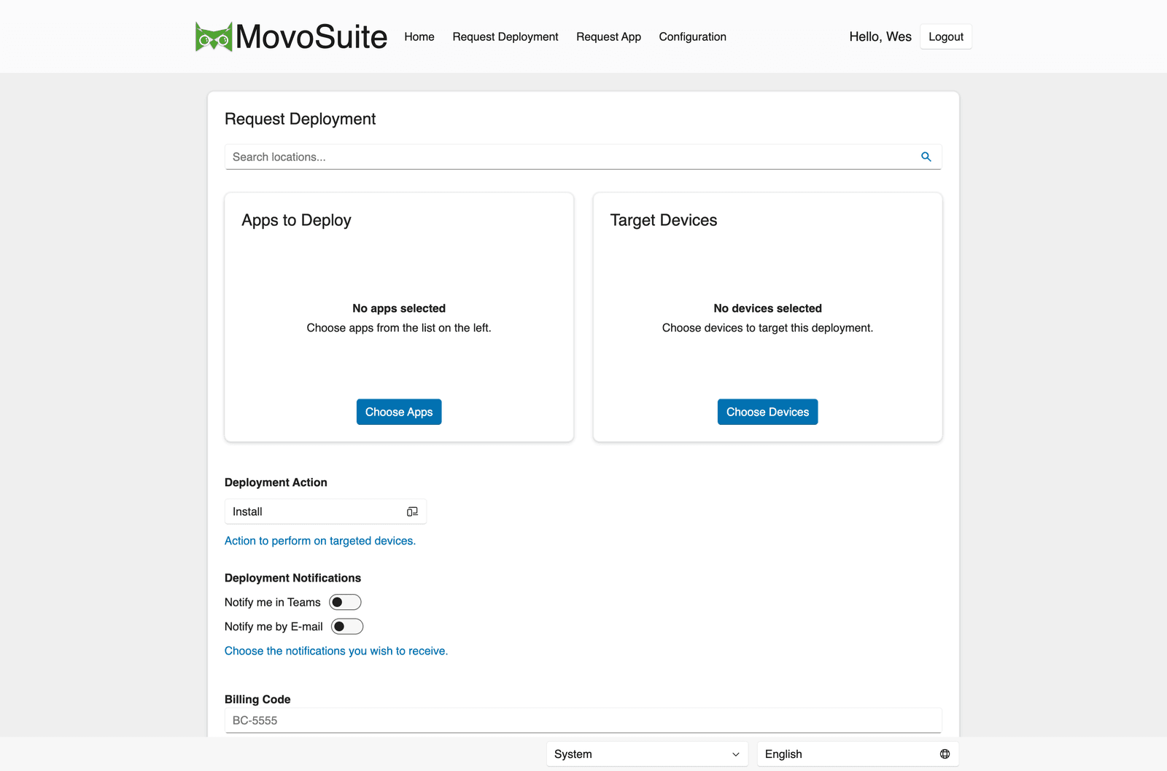
Task: Open Configuration nav item
Action: pos(692,36)
